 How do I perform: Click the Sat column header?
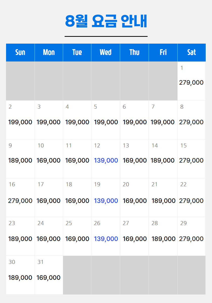[192, 52]
